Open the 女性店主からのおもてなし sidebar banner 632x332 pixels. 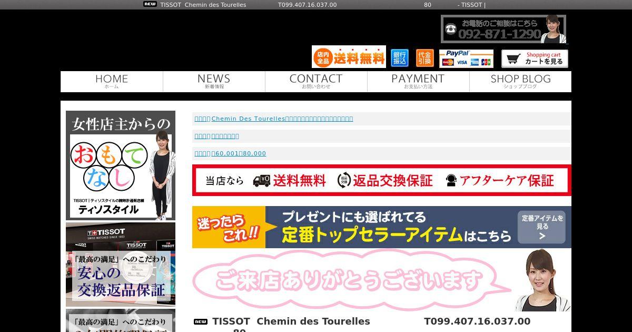tap(121, 165)
